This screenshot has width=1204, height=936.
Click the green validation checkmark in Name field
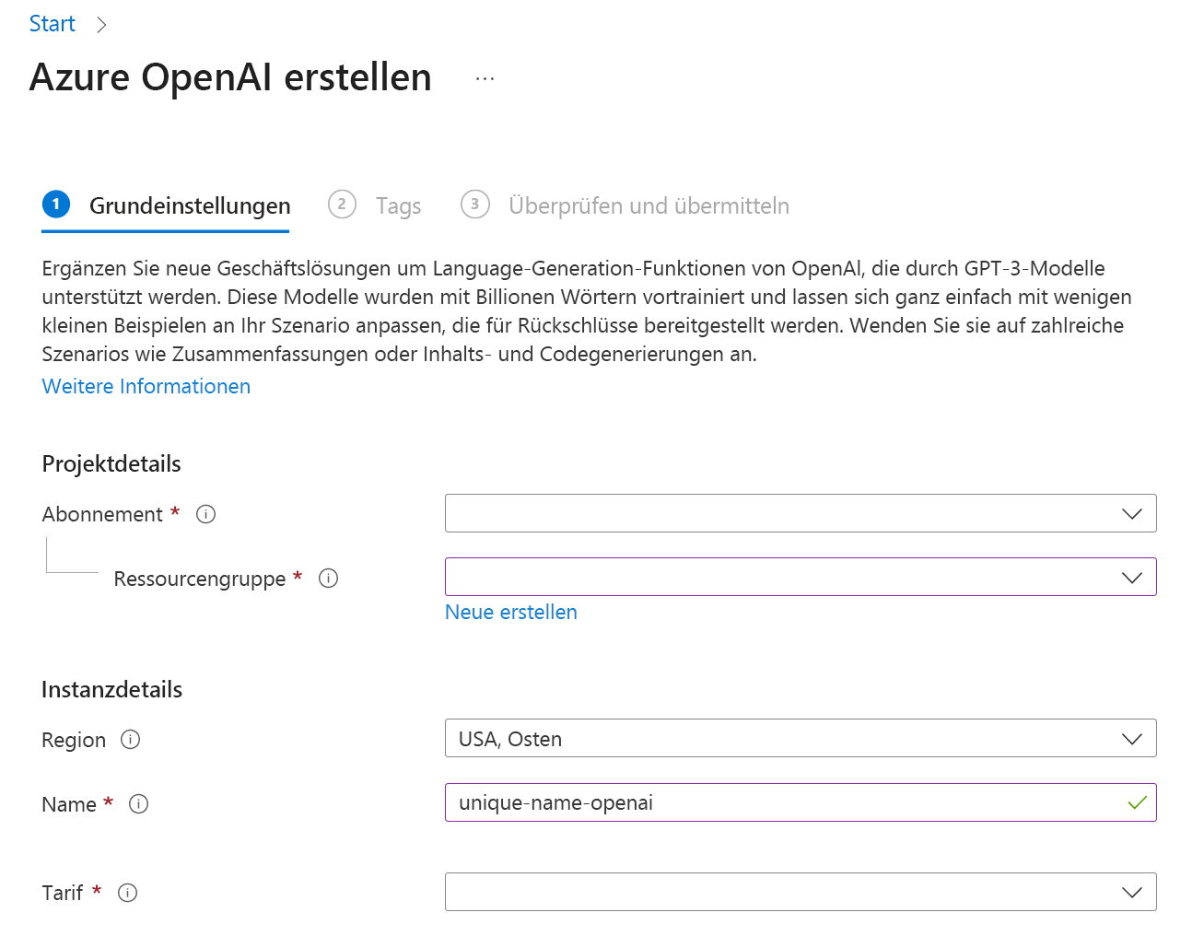(x=1138, y=802)
